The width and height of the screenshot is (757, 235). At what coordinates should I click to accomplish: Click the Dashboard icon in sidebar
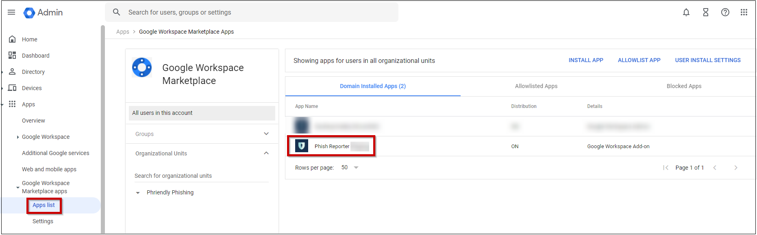[12, 56]
